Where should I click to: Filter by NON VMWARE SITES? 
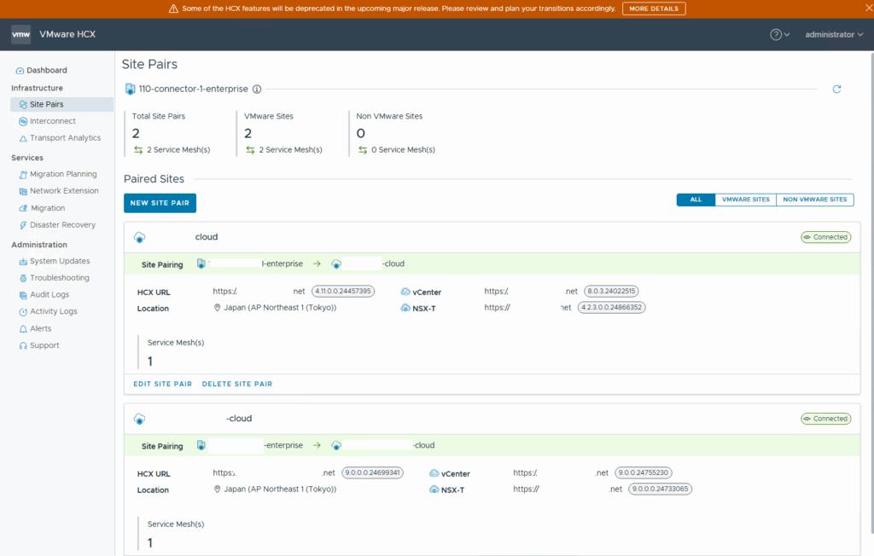(x=814, y=200)
